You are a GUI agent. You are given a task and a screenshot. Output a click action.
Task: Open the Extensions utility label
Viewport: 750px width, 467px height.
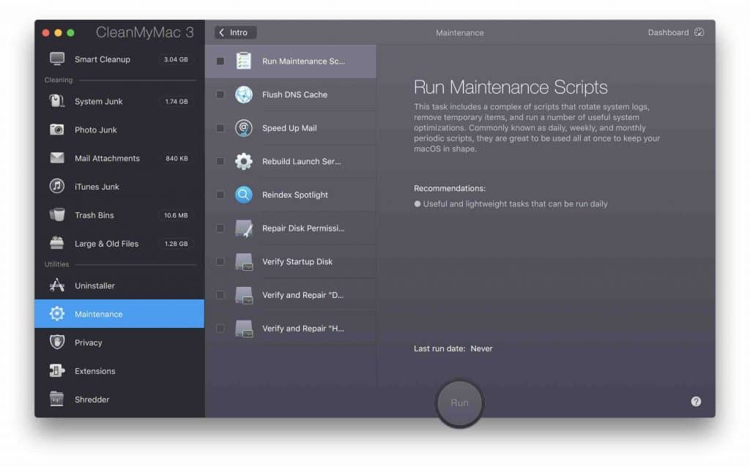pyautogui.click(x=94, y=371)
